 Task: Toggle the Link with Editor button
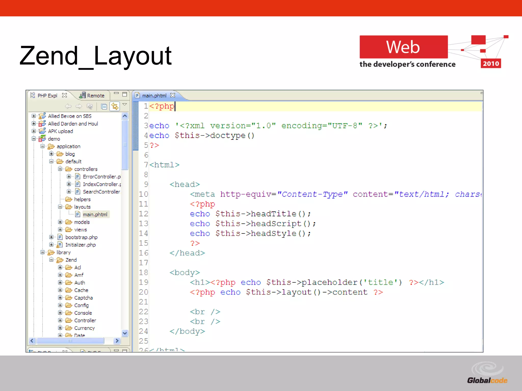[x=115, y=106]
